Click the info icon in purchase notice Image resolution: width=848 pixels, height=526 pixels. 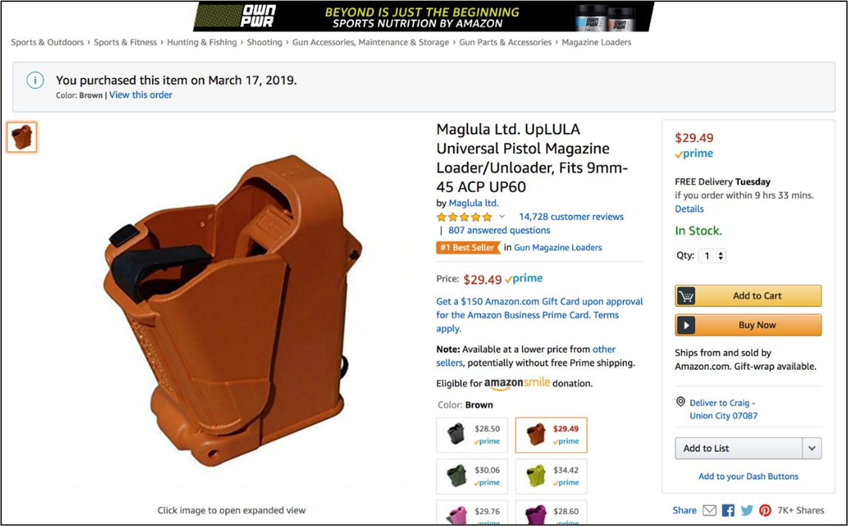35,81
